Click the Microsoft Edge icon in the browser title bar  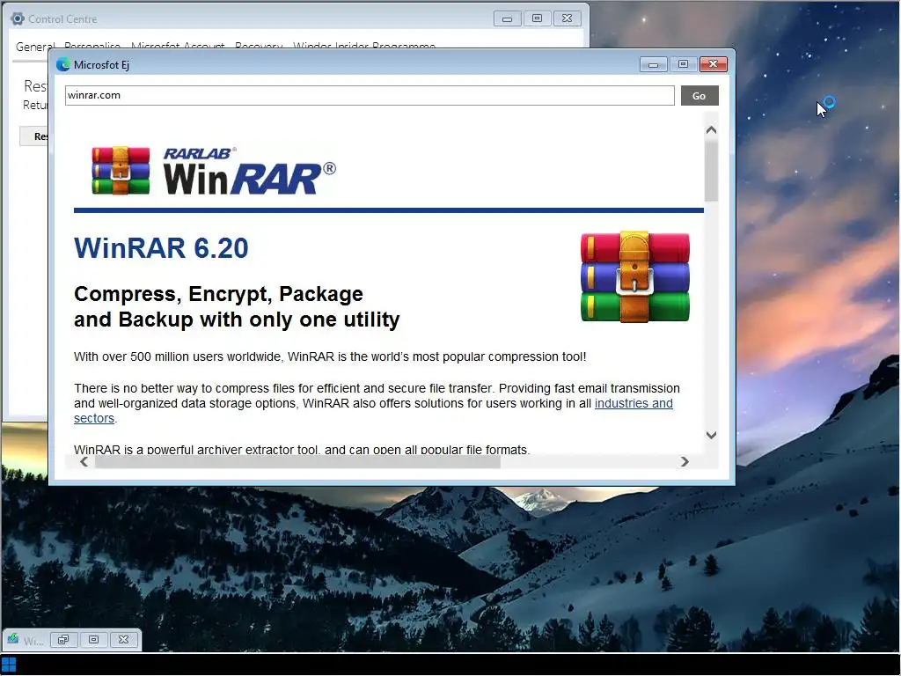pos(63,64)
